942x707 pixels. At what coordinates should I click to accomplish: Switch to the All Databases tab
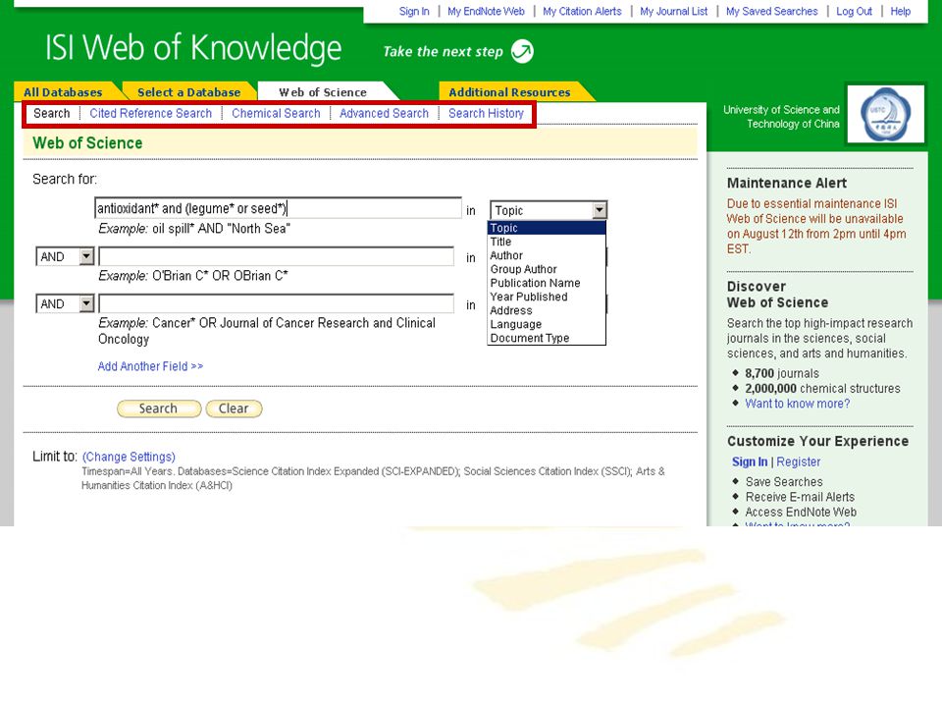[x=63, y=92]
